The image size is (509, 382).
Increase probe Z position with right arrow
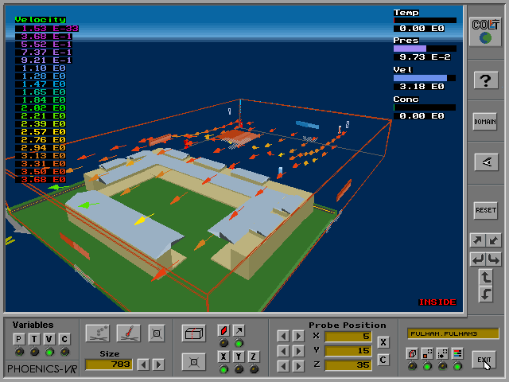(297, 364)
